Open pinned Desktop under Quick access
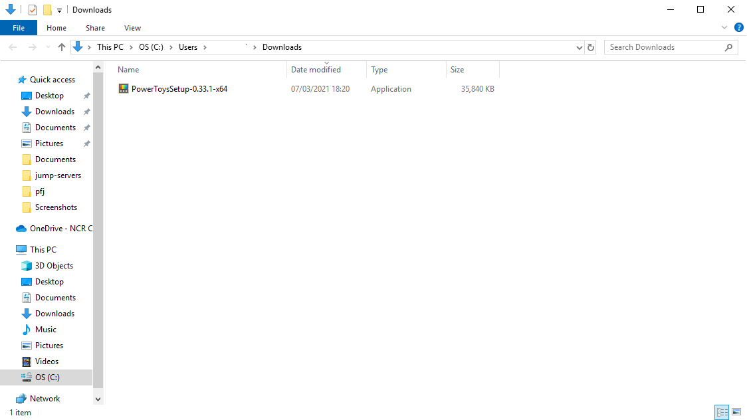The image size is (747, 420). pos(49,96)
